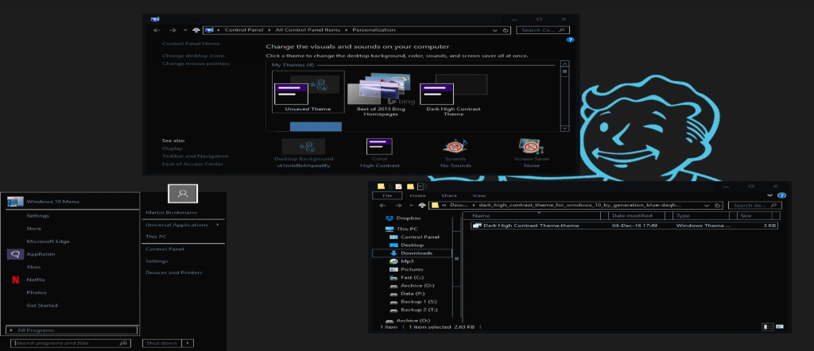Open the View tab in File Explorer
The image size is (814, 351).
(479, 195)
